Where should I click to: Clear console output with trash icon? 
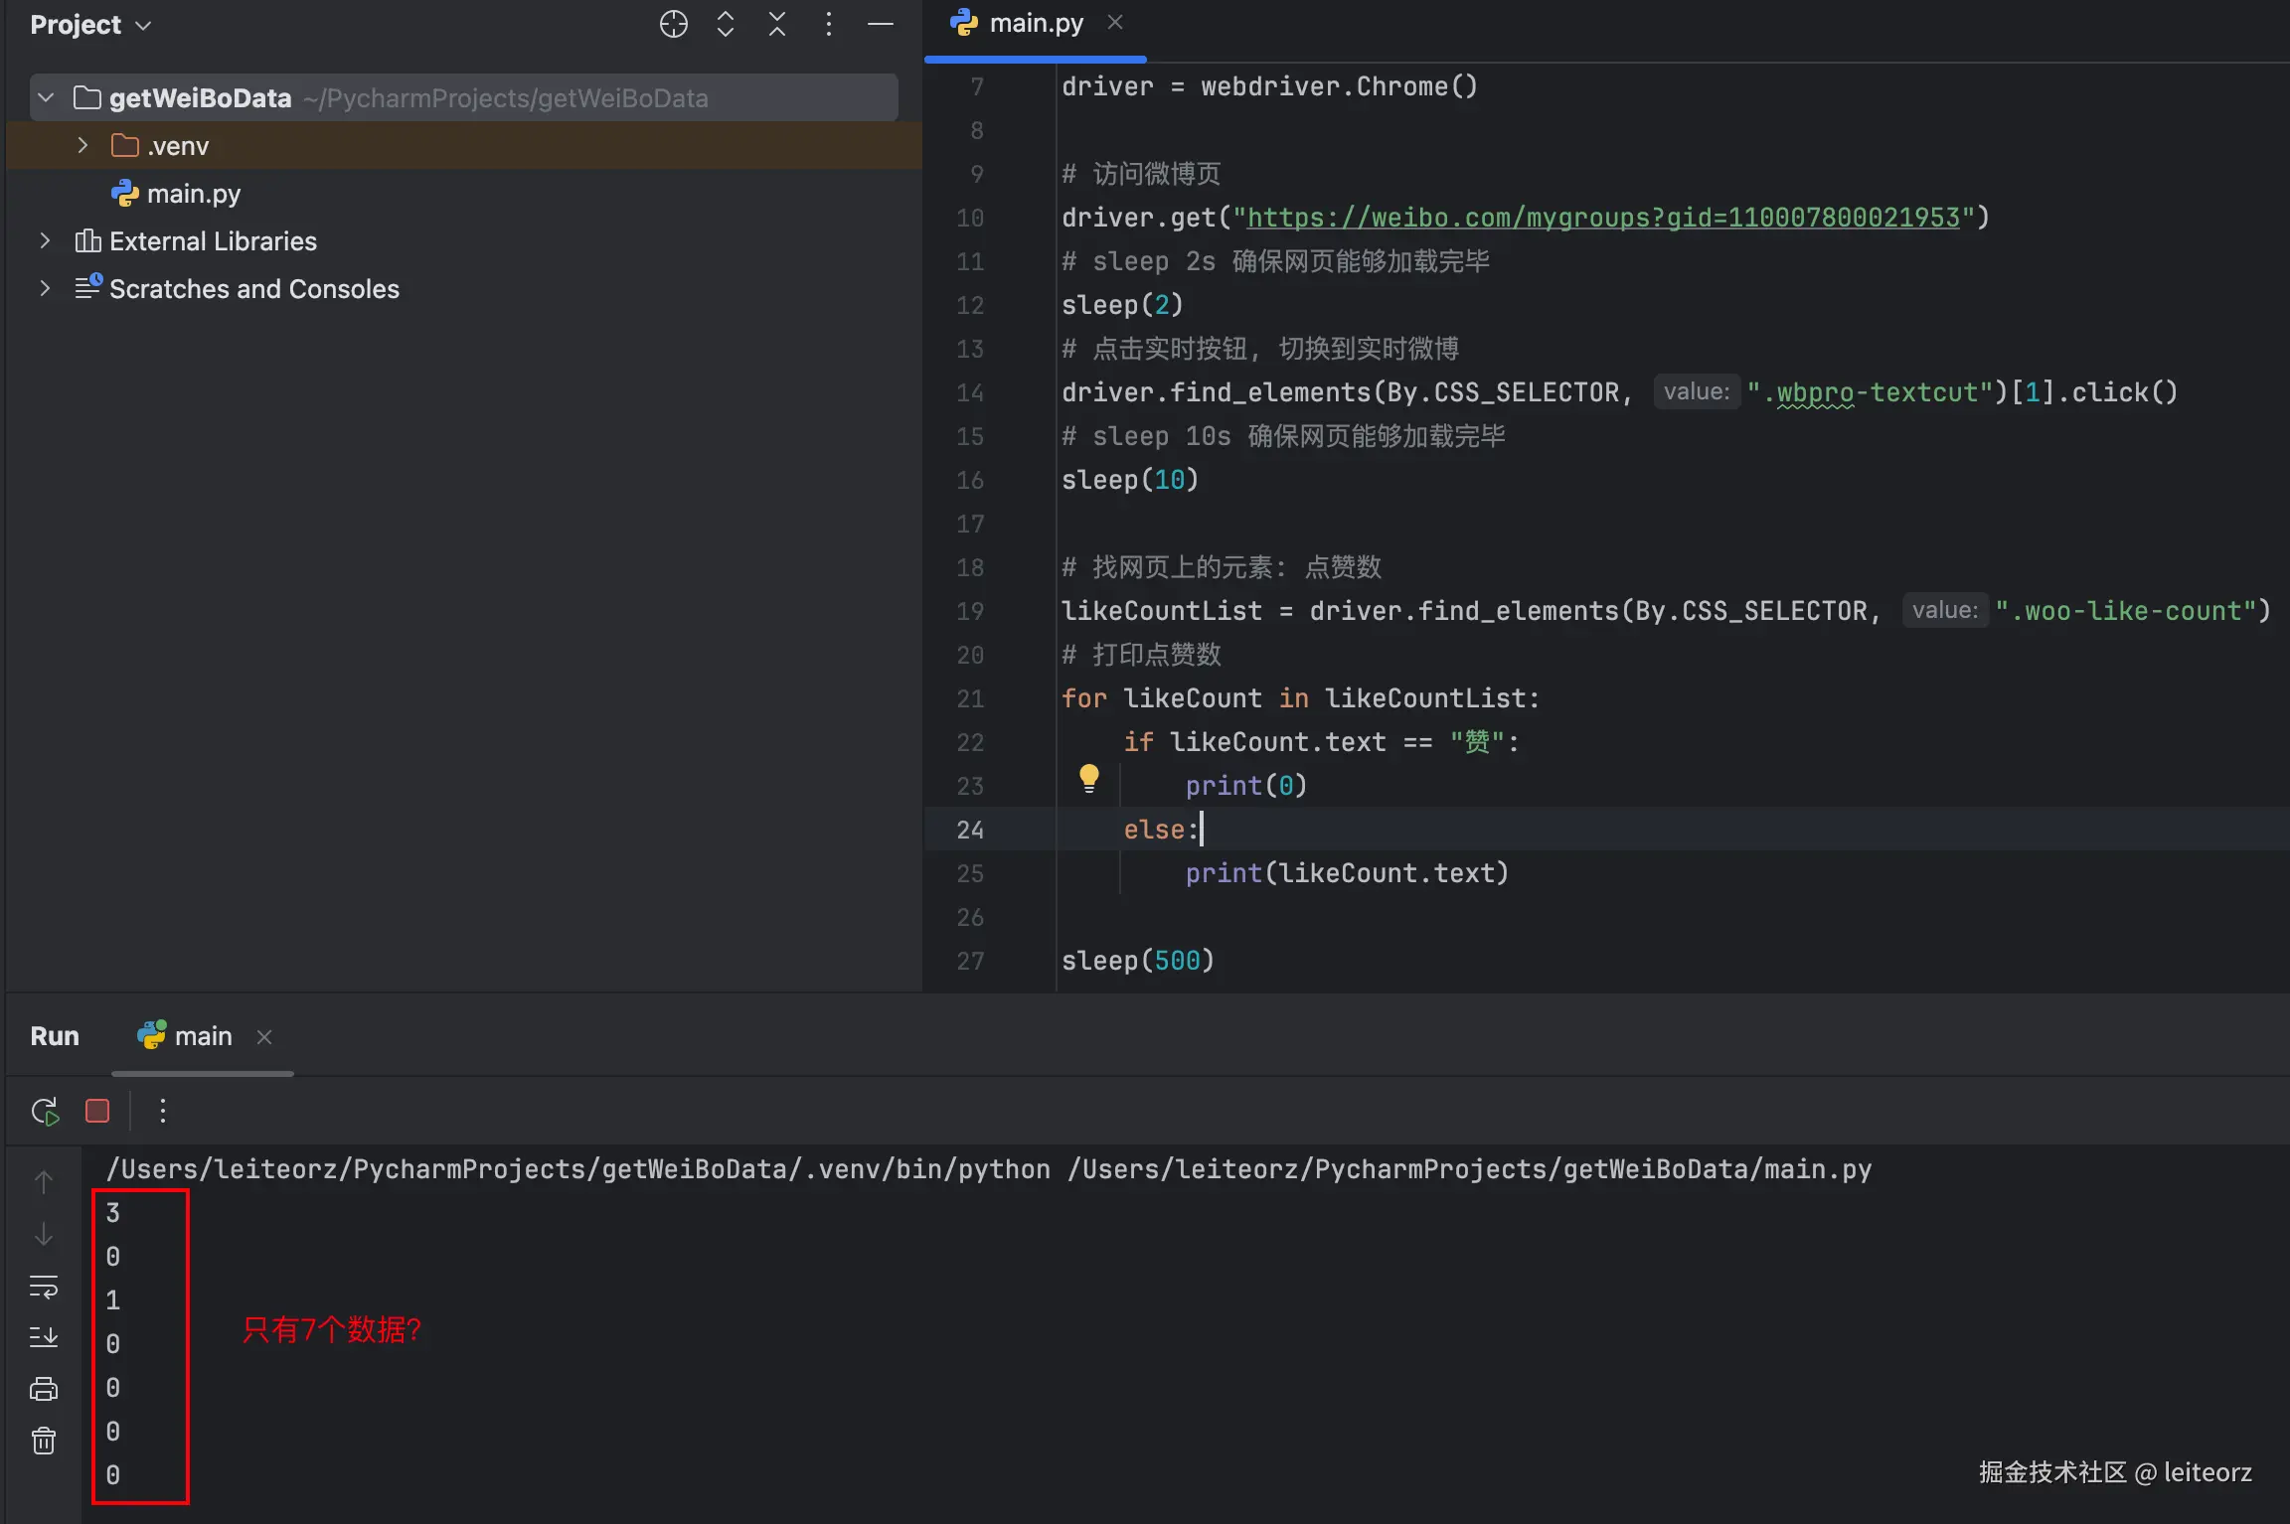[x=44, y=1441]
